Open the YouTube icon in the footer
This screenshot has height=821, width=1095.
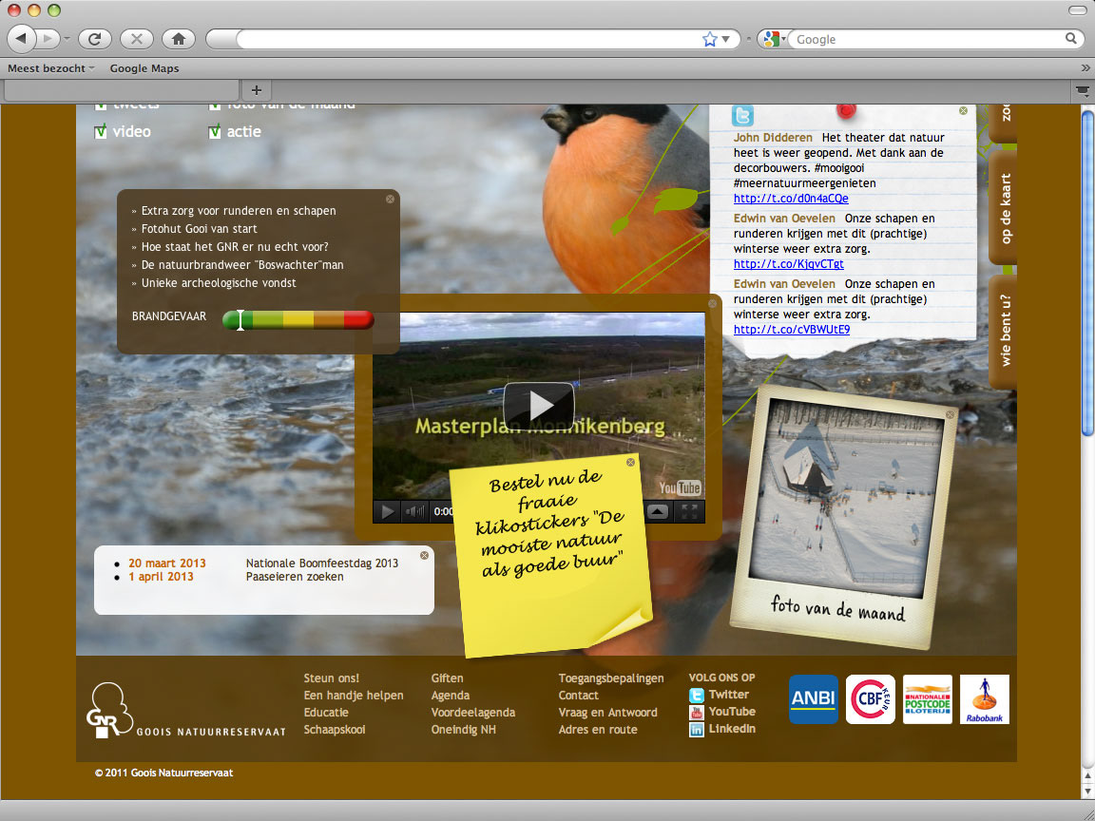click(696, 712)
